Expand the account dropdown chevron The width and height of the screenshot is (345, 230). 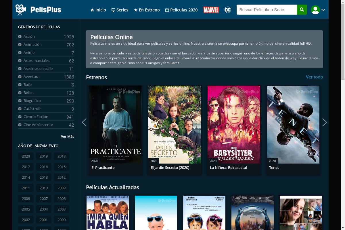[x=323, y=10]
